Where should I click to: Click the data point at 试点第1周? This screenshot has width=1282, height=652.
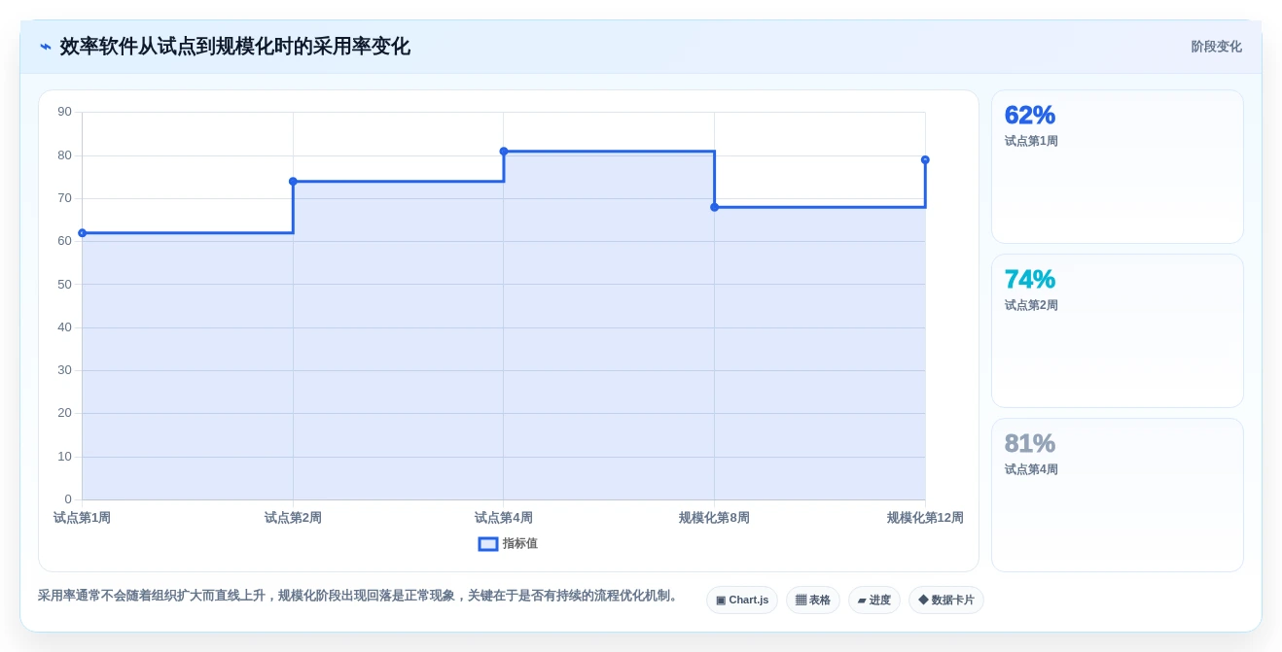tap(83, 233)
